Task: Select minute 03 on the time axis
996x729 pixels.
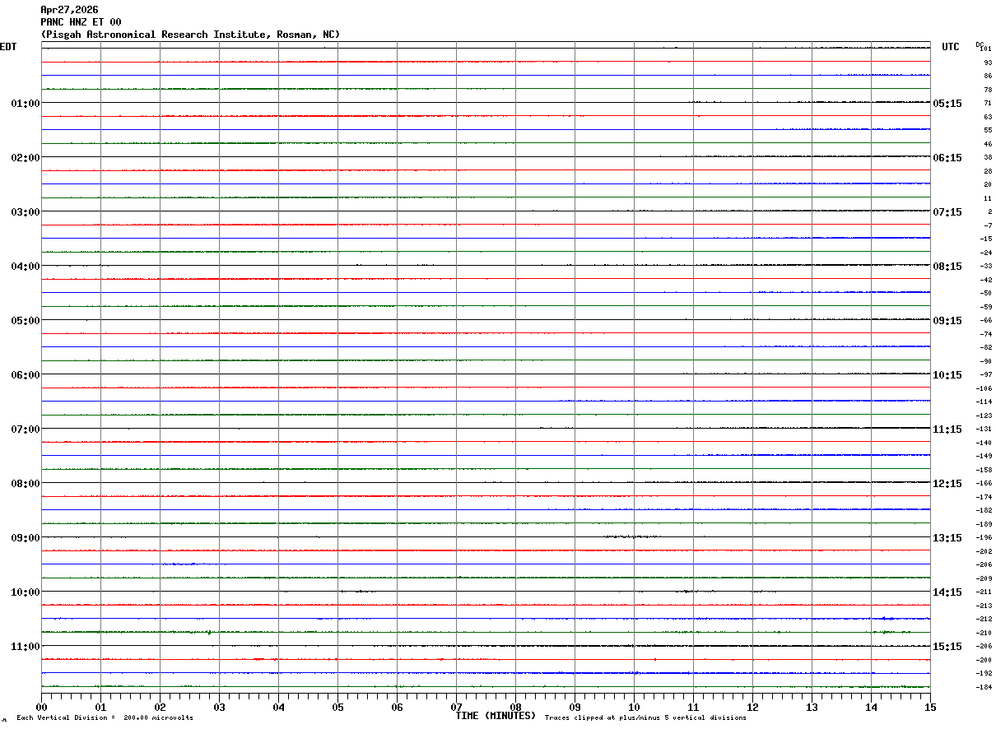Action: 219,707
